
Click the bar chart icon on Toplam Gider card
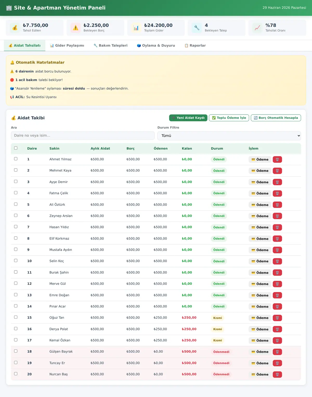point(136,28)
